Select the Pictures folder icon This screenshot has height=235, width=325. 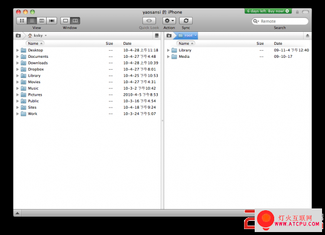(x=24, y=95)
